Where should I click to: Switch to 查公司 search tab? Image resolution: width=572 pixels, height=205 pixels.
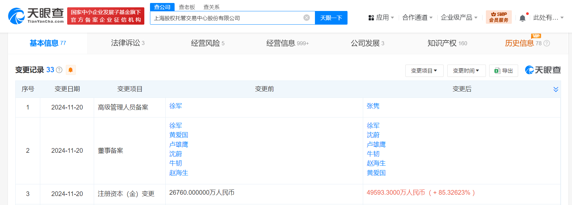click(162, 7)
